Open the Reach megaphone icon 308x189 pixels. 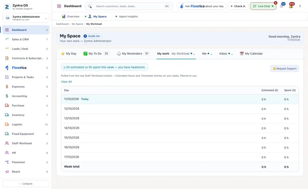pyautogui.click(x=7, y=172)
